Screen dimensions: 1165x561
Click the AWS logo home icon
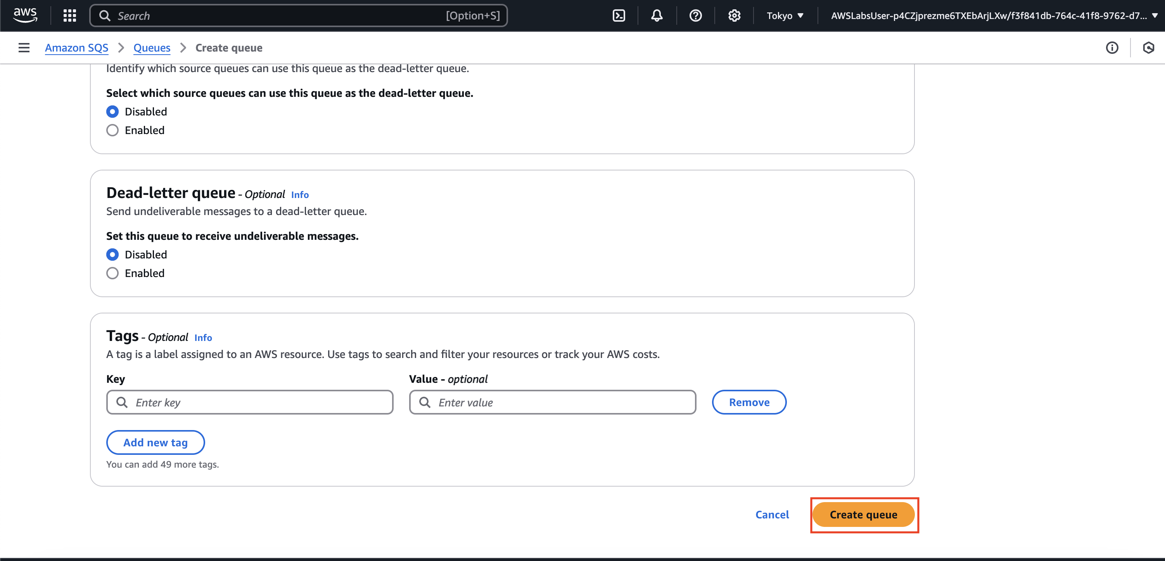pyautogui.click(x=25, y=15)
